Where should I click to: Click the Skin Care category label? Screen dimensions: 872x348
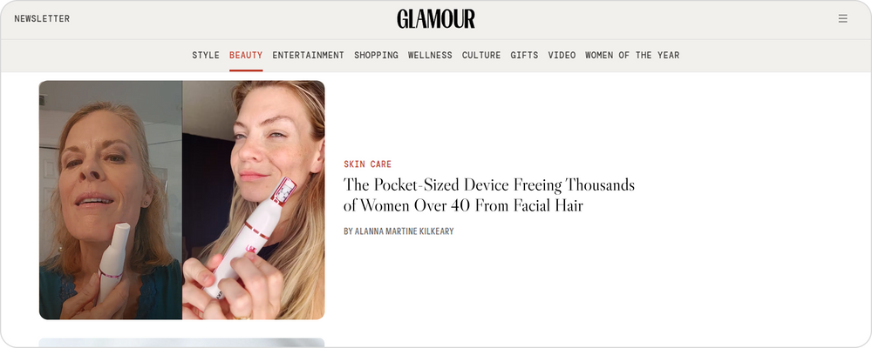[368, 164]
